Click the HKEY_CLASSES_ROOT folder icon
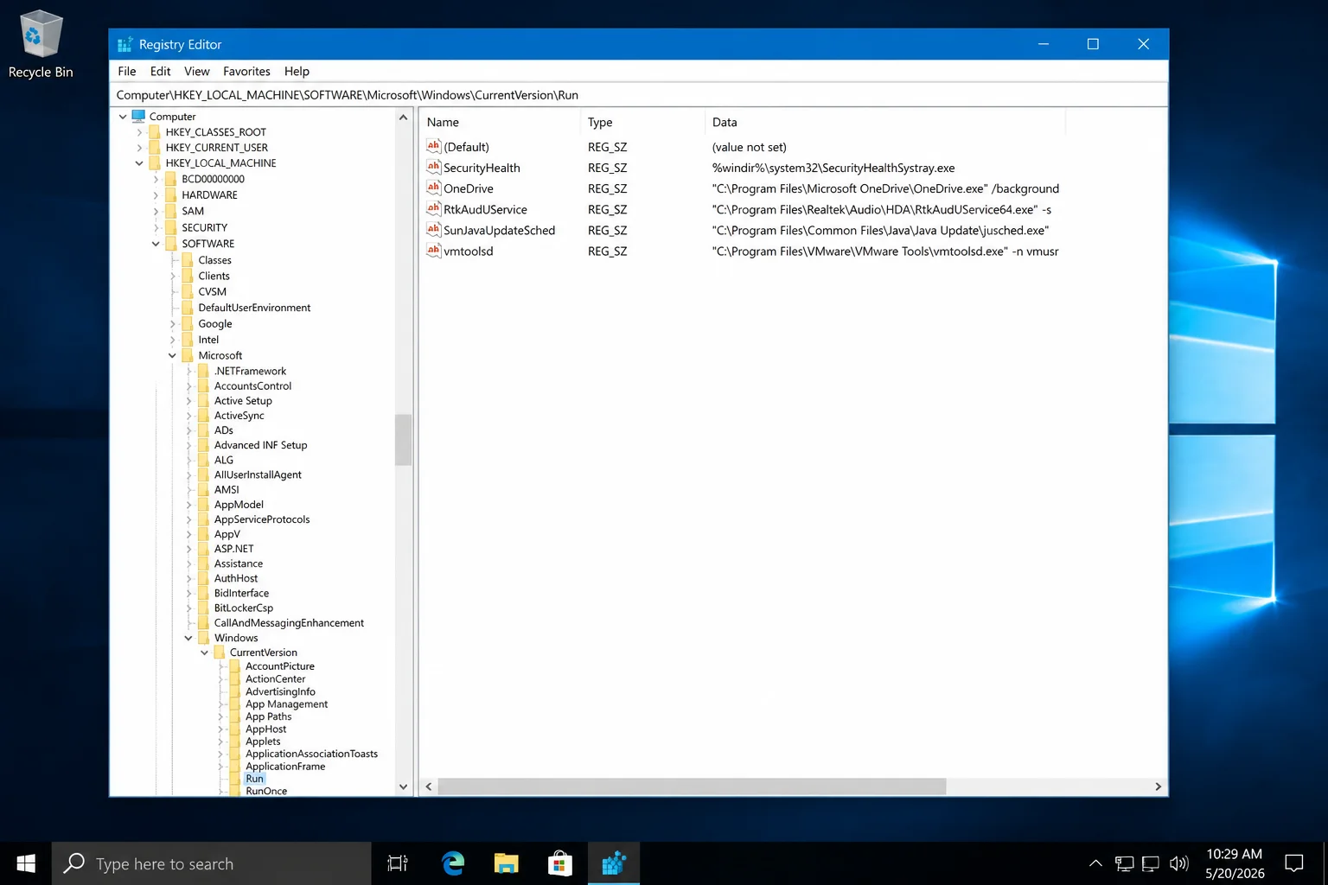1328x885 pixels. [x=155, y=132]
